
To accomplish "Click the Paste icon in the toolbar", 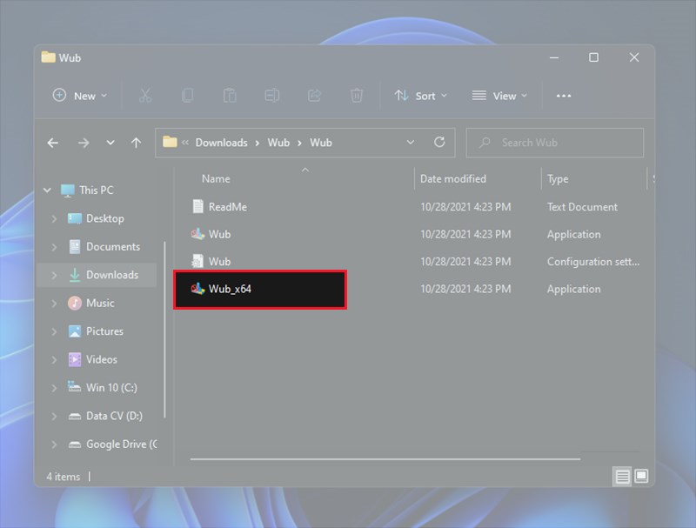I will click(x=230, y=96).
